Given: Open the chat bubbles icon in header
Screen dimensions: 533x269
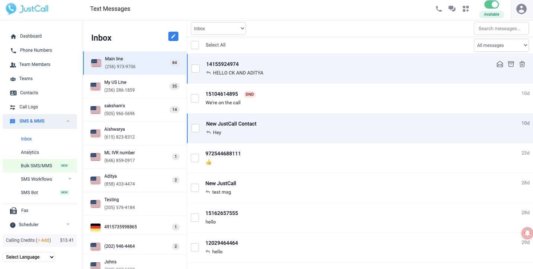Looking at the screenshot, I should 452,9.
